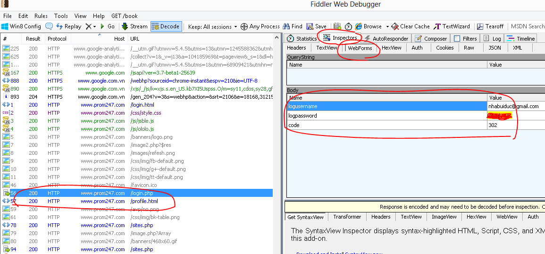The width and height of the screenshot is (545, 254).
Task: Open the Rules menu
Action: pos(41,16)
